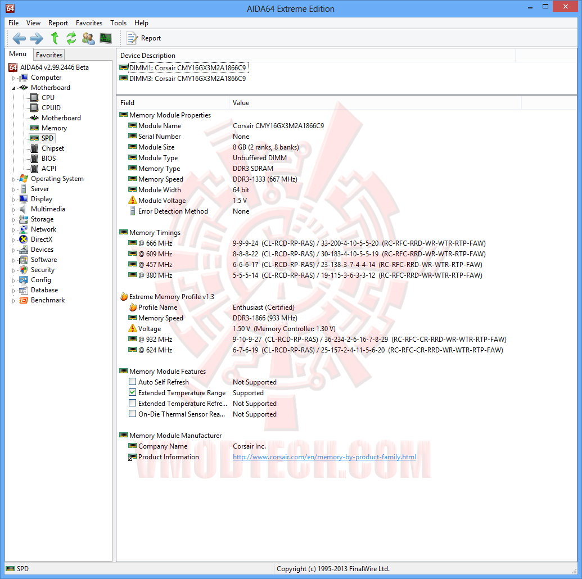
Task: Expand the Storage node arrow
Action: pyautogui.click(x=13, y=220)
